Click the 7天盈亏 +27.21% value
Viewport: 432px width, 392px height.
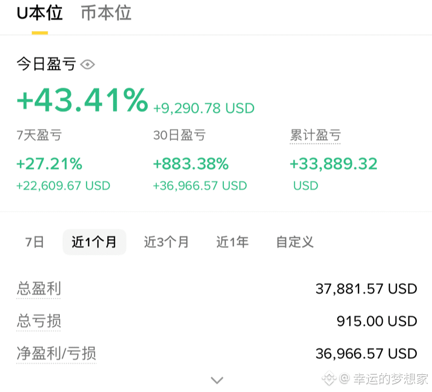[49, 164]
